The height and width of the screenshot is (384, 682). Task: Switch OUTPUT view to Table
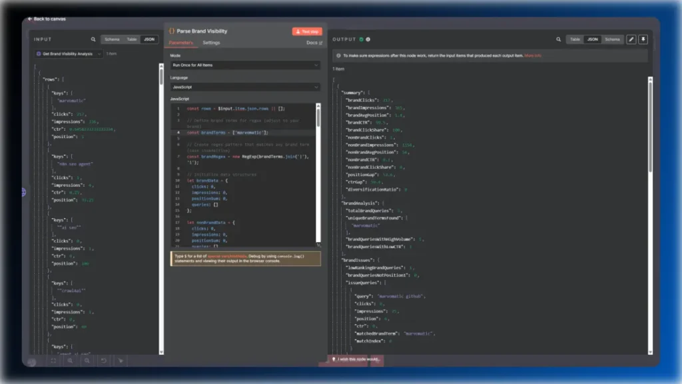pos(575,39)
